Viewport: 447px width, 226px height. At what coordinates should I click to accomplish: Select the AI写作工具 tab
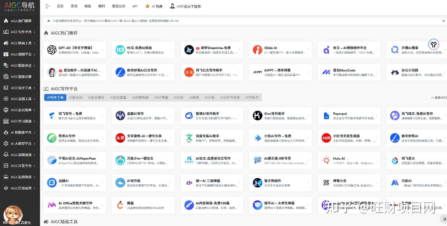[x=55, y=97]
